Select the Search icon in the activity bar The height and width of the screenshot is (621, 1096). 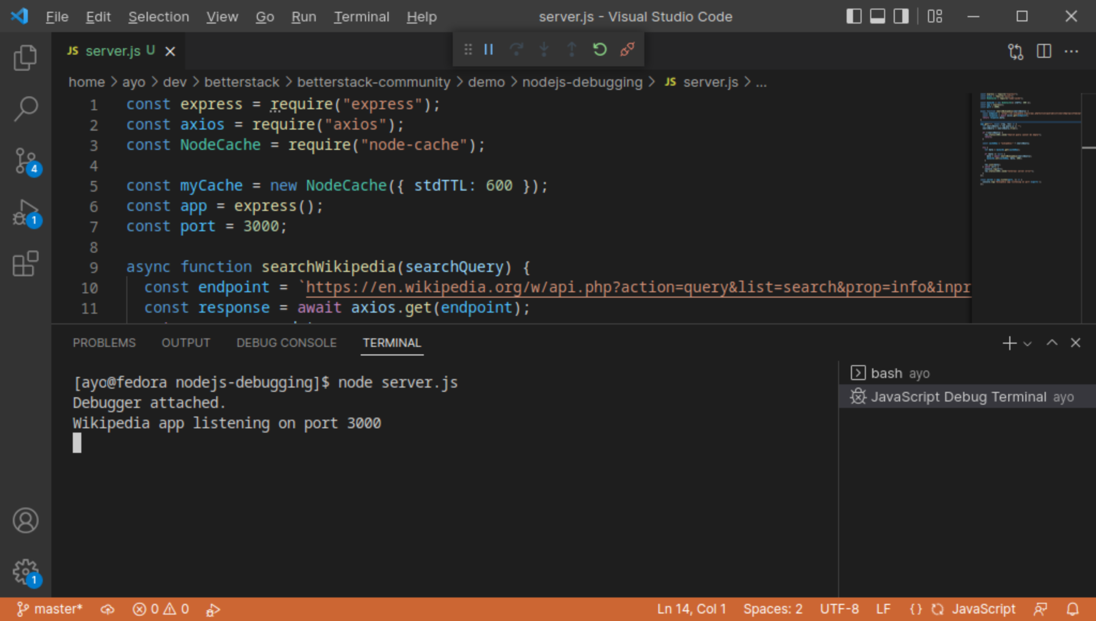click(26, 109)
